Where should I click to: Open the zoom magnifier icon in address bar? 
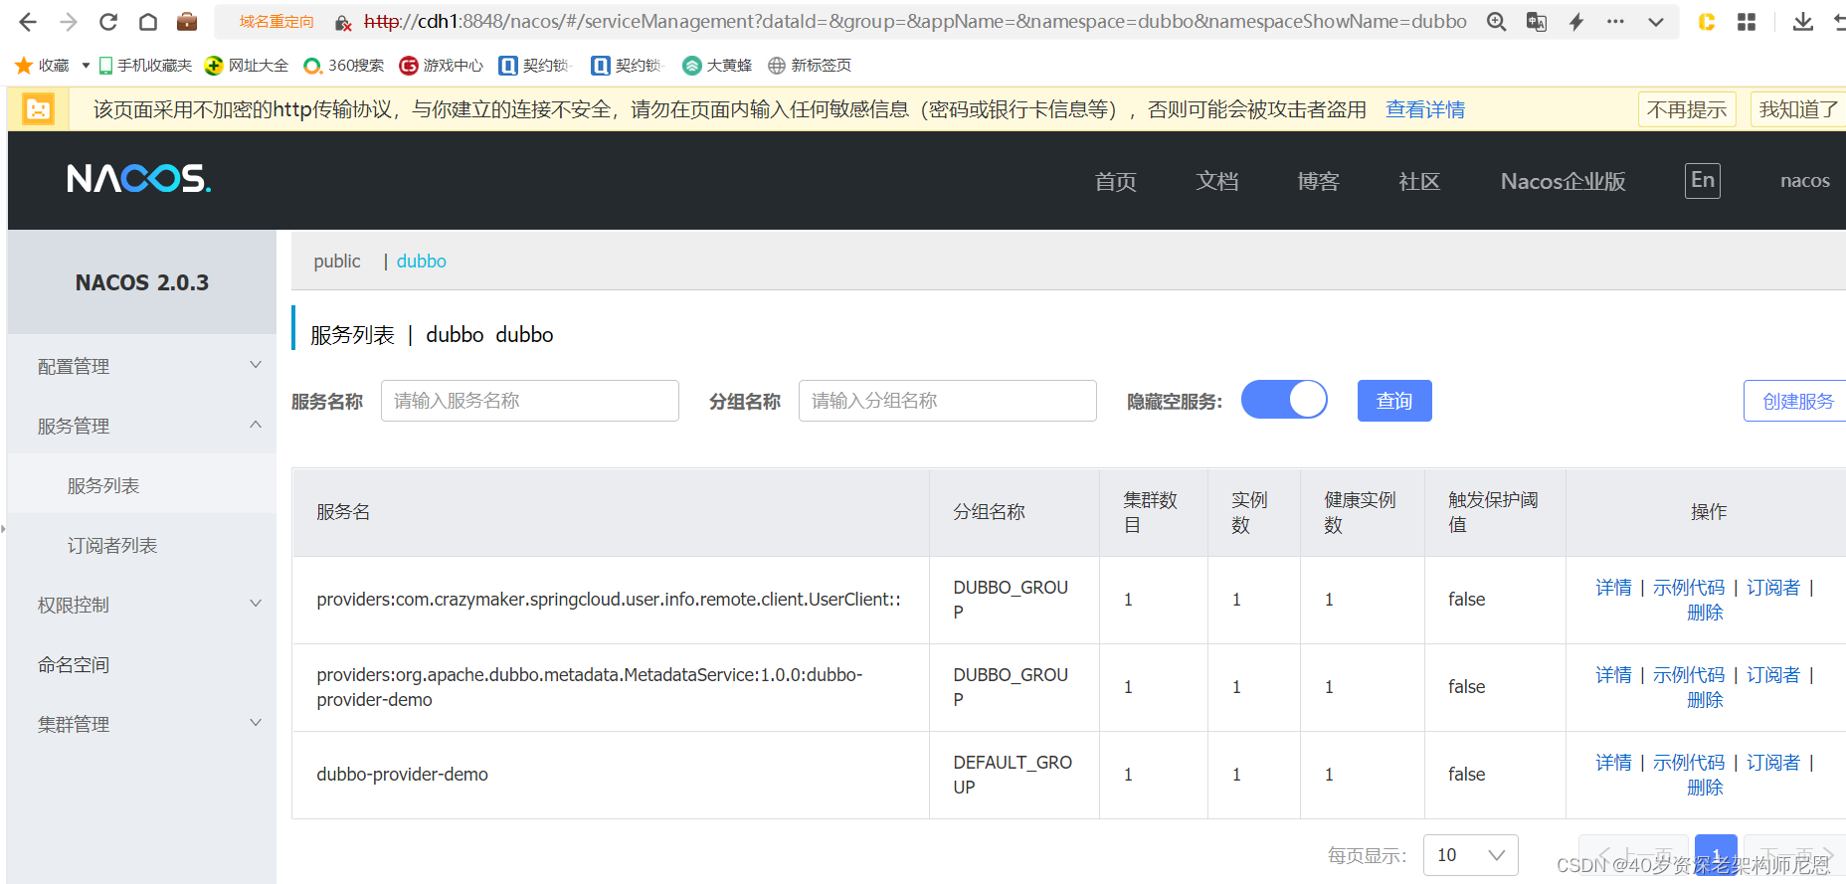[x=1496, y=22]
